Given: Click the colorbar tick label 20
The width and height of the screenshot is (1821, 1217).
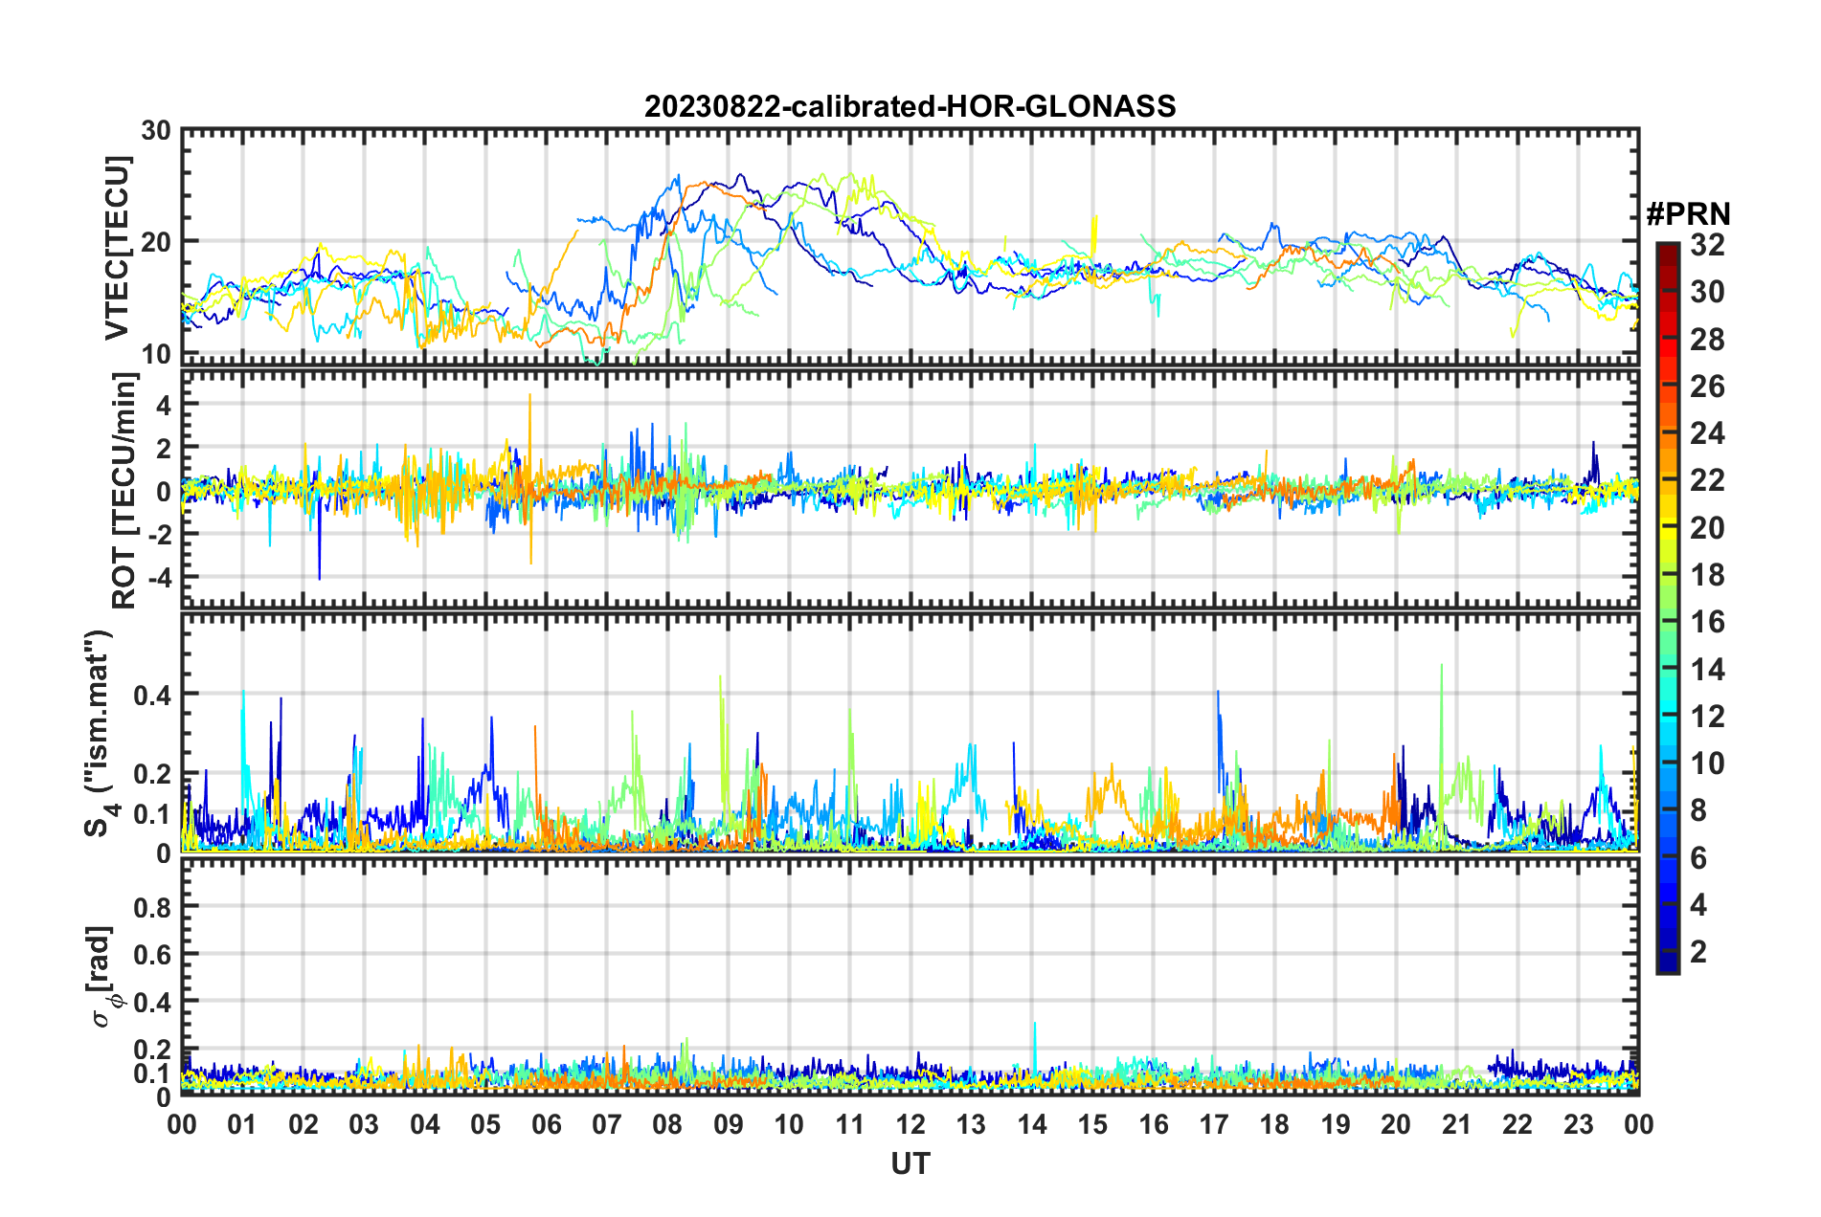Looking at the screenshot, I should click(1706, 528).
